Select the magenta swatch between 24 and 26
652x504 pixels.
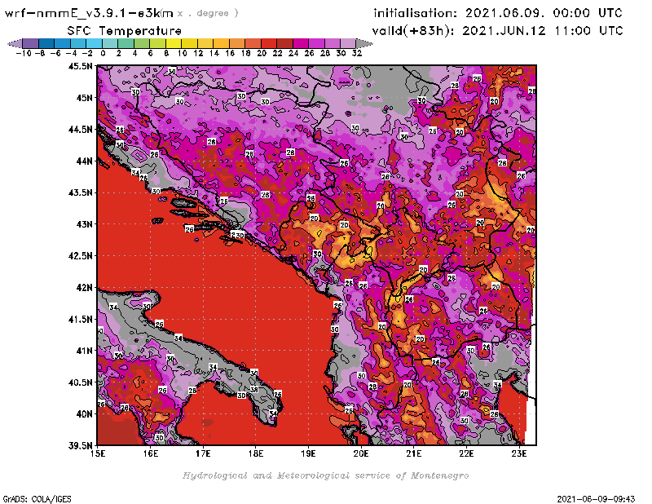pos(301,43)
